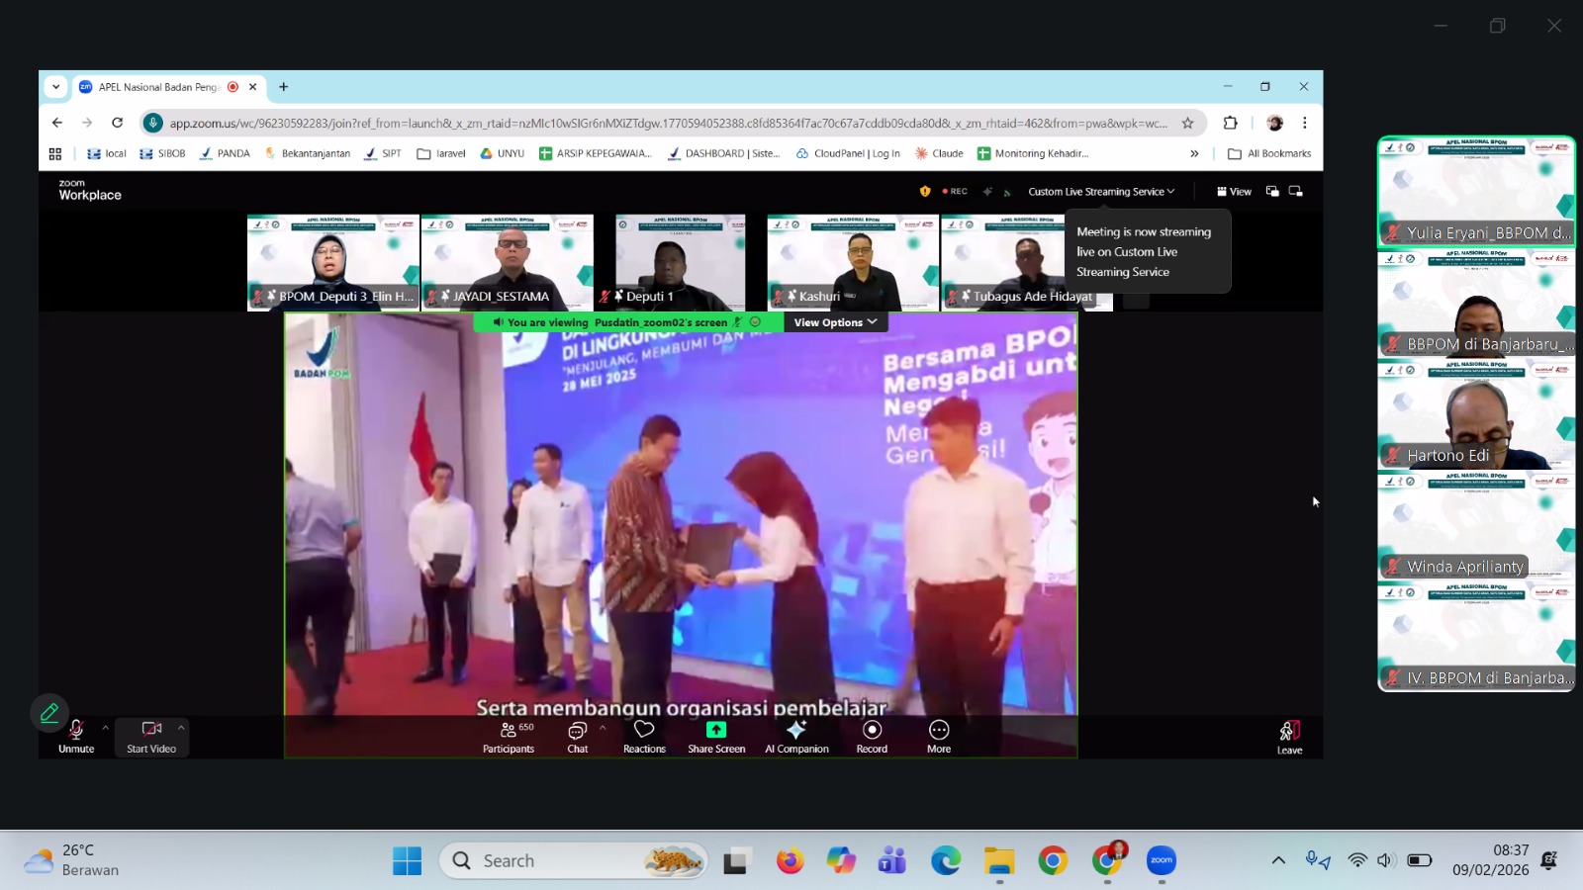Open the Reactions menu

(x=644, y=736)
